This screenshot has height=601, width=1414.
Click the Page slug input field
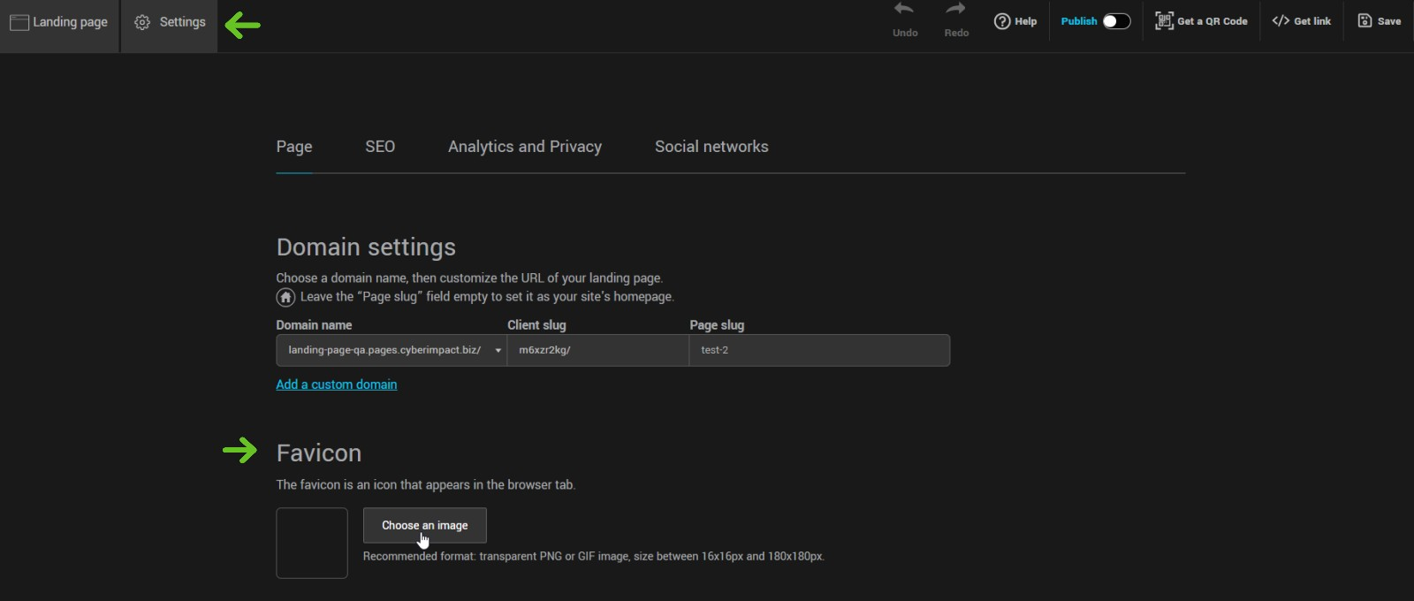click(x=819, y=350)
